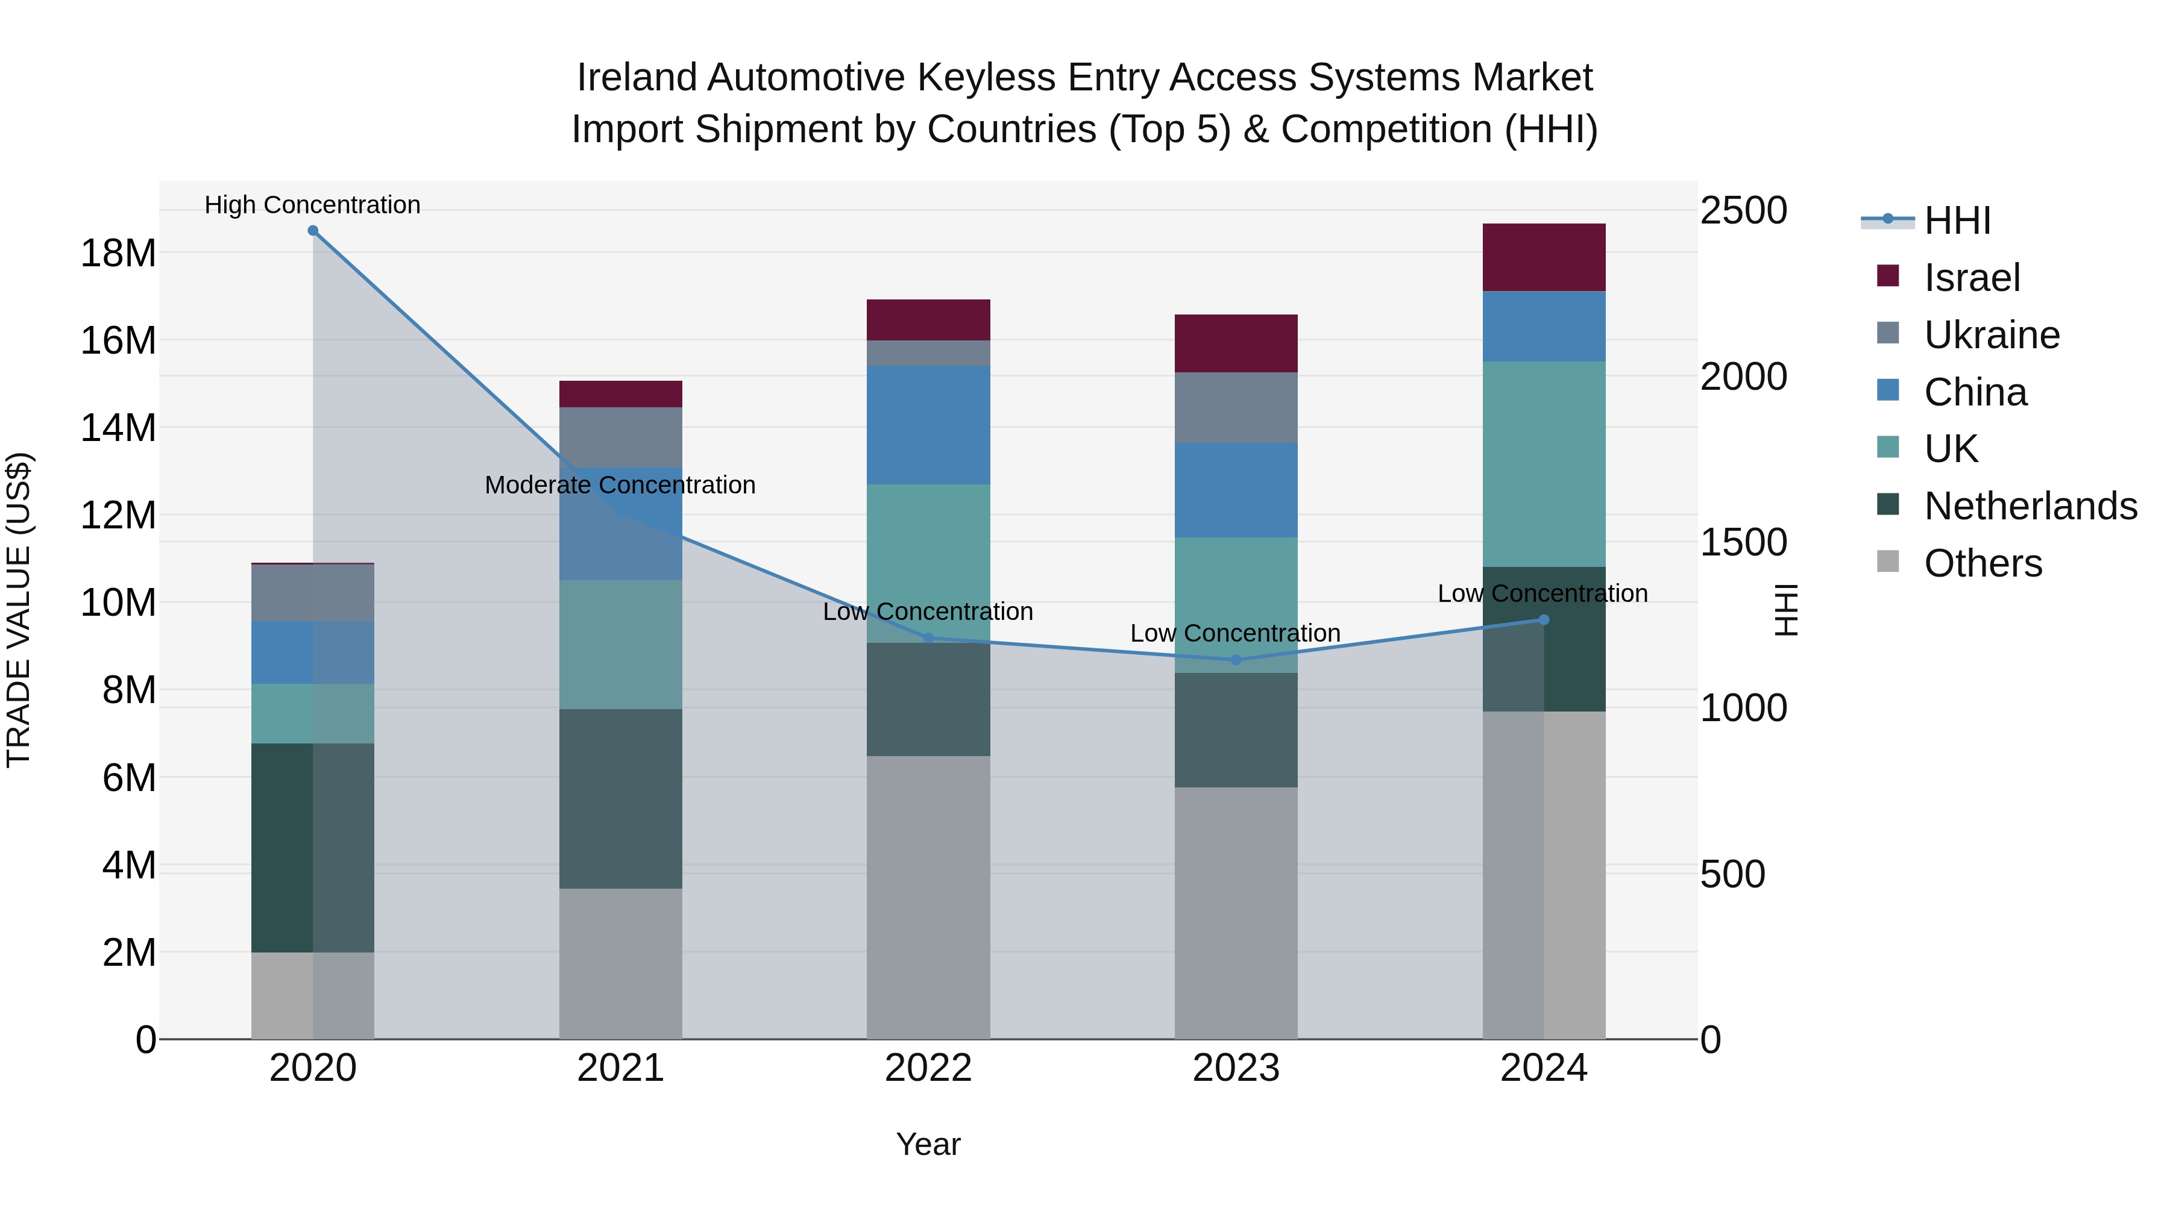Click the 2024 x-axis tick label

pyautogui.click(x=1543, y=1068)
